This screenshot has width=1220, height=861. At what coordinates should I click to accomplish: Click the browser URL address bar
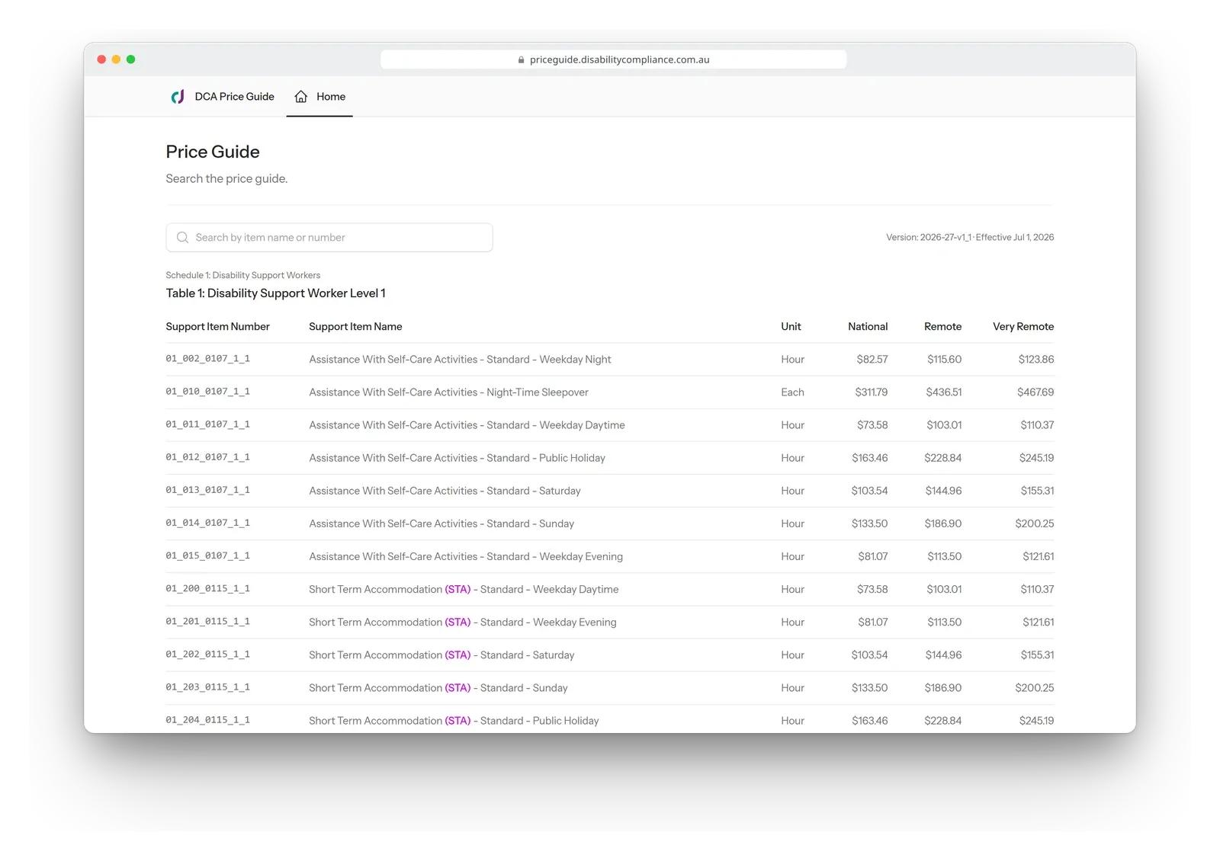point(614,59)
